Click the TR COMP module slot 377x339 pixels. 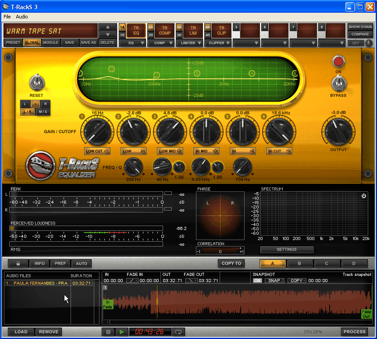coord(165,31)
